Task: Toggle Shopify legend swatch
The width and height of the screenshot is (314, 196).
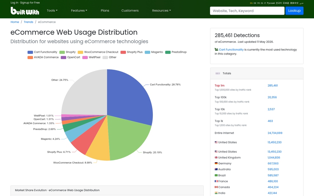Action: tap(62, 52)
